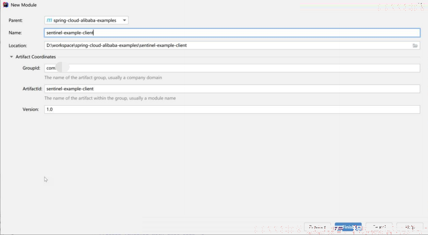
Task: Click the Cancel button
Action: (379, 227)
